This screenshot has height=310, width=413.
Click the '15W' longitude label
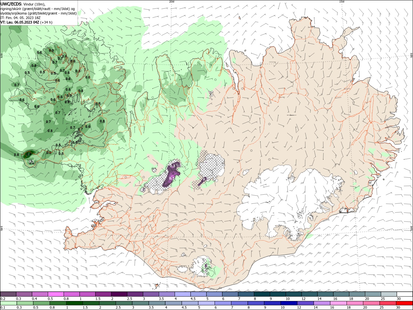click(x=342, y=2)
